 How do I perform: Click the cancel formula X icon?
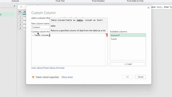coord(21,7)
